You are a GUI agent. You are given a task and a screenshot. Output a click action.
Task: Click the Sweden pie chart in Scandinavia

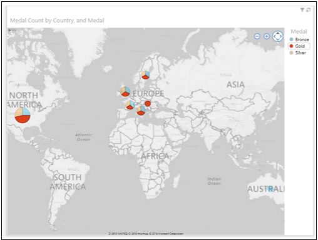click(145, 75)
